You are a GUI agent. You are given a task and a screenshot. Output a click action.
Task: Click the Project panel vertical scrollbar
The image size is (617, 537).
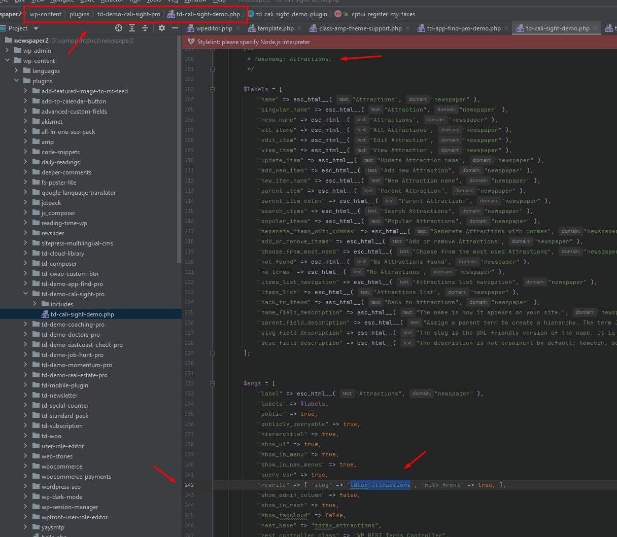pyautogui.click(x=179, y=150)
